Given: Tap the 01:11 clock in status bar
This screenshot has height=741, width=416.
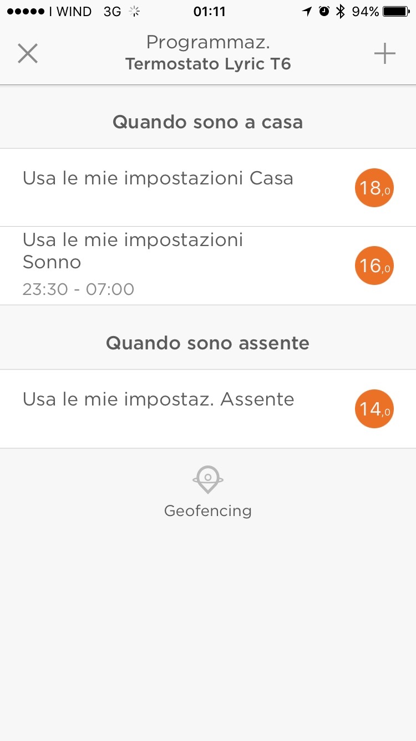Looking at the screenshot, I should pyautogui.click(x=209, y=12).
